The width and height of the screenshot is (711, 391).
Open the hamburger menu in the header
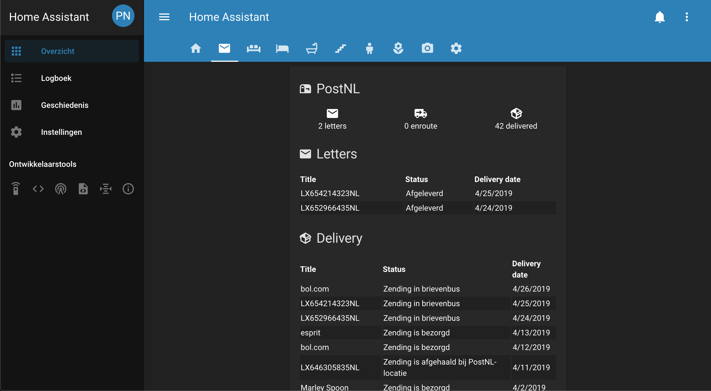click(x=164, y=17)
